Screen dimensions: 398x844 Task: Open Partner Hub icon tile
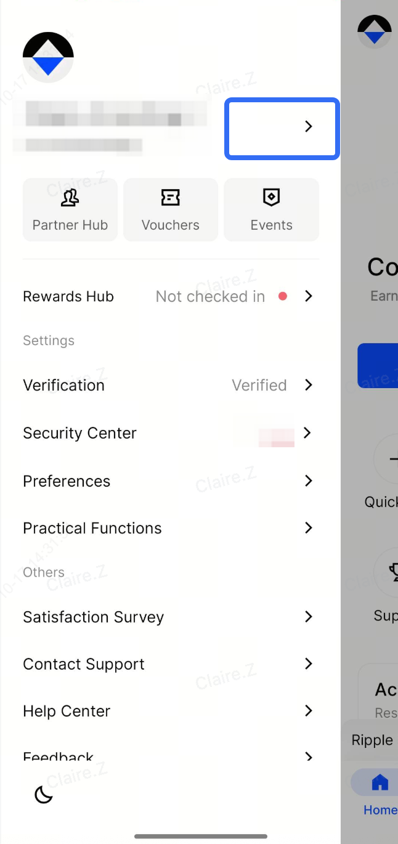click(70, 198)
